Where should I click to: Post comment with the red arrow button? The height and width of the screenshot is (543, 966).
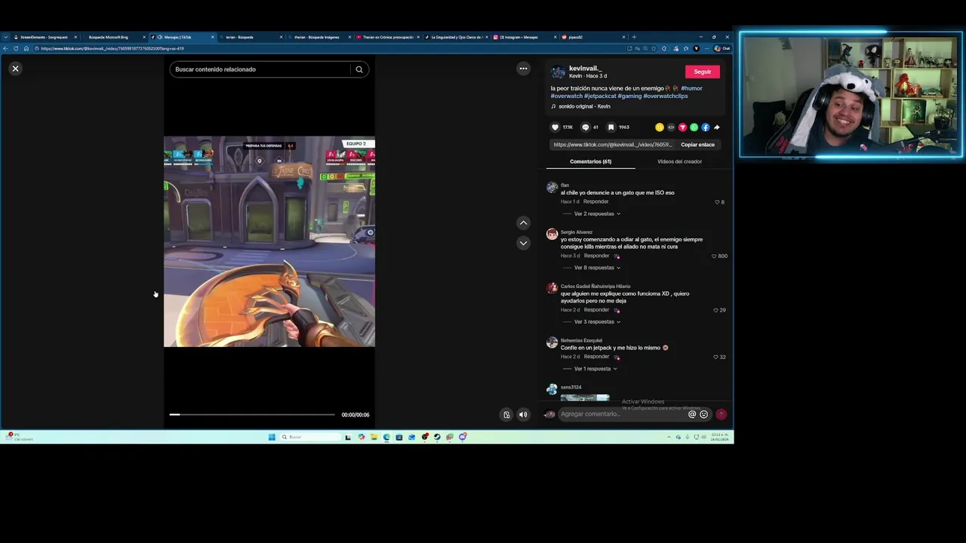click(x=721, y=414)
